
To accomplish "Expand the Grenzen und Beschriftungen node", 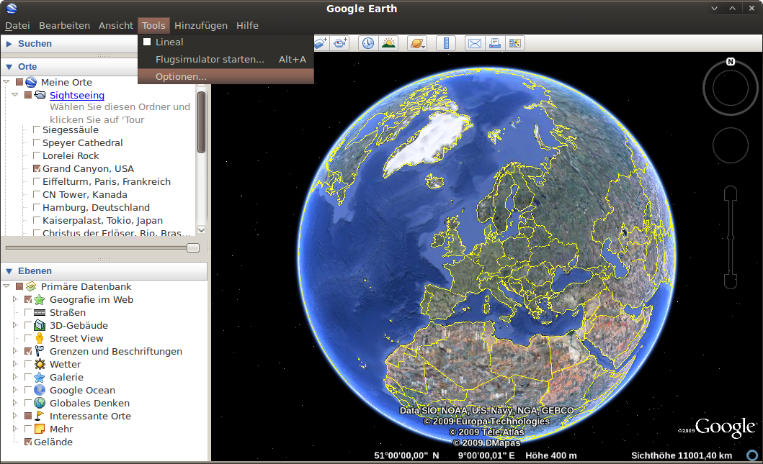I will tap(15, 351).
